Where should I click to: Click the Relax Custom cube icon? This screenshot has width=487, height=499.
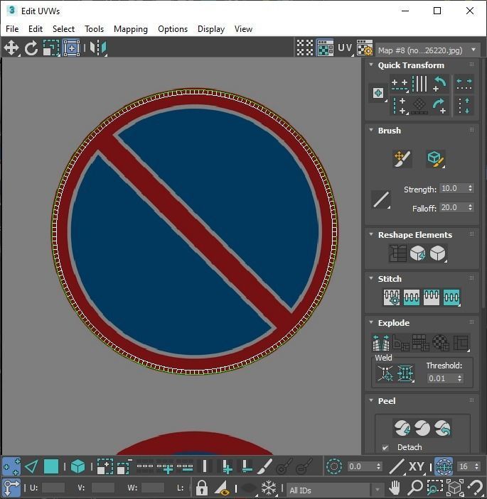(x=438, y=253)
